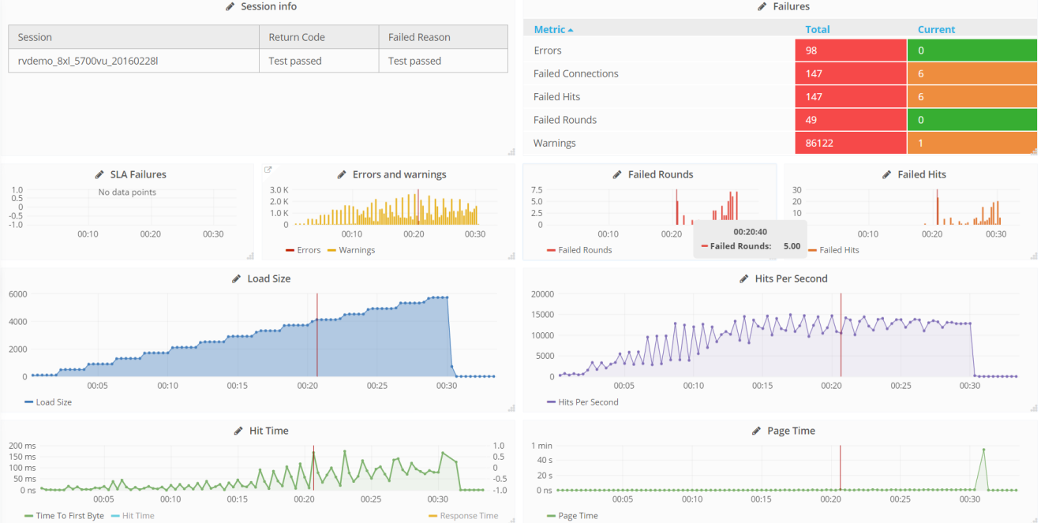Click the pencil edit icon beside Failures
The height and width of the screenshot is (523, 1041).
762,6
